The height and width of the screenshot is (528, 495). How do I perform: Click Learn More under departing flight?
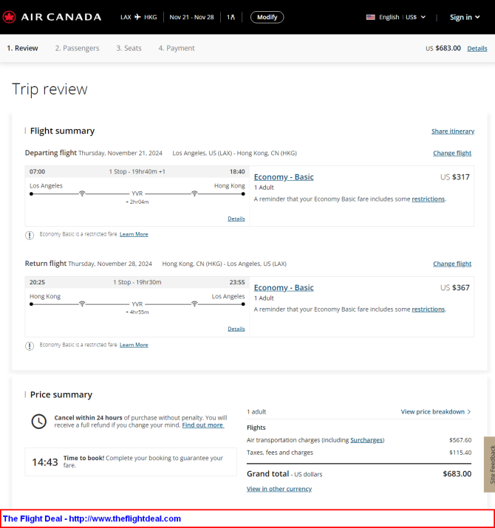pyautogui.click(x=134, y=234)
